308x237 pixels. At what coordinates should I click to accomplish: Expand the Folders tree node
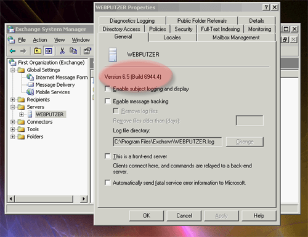tap(13, 137)
